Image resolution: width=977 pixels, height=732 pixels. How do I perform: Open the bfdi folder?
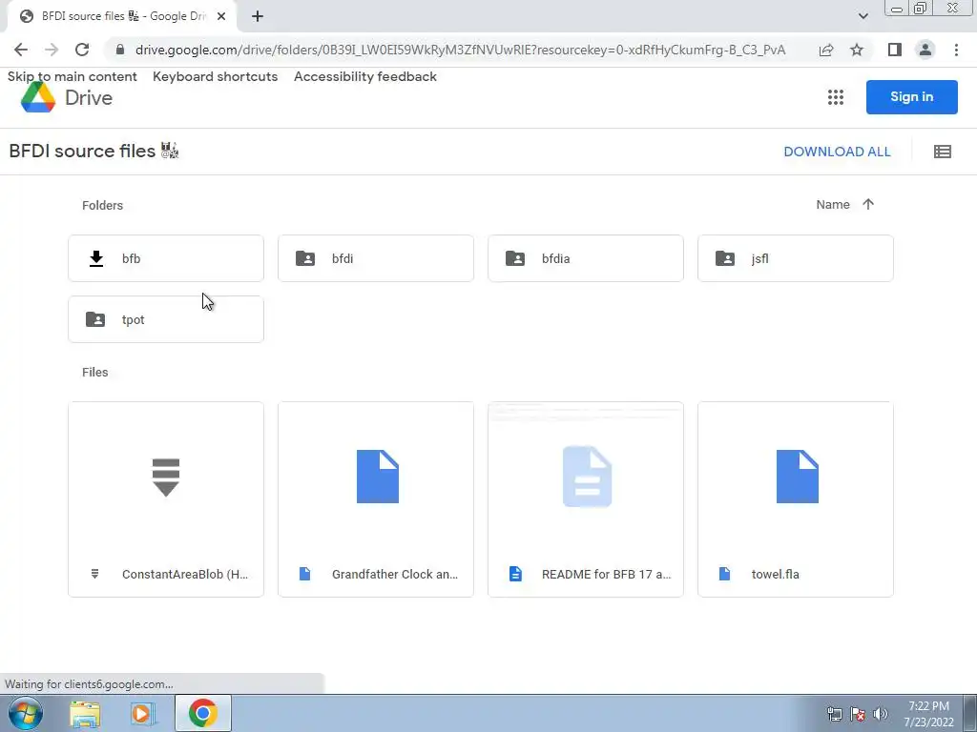pyautogui.click(x=376, y=258)
